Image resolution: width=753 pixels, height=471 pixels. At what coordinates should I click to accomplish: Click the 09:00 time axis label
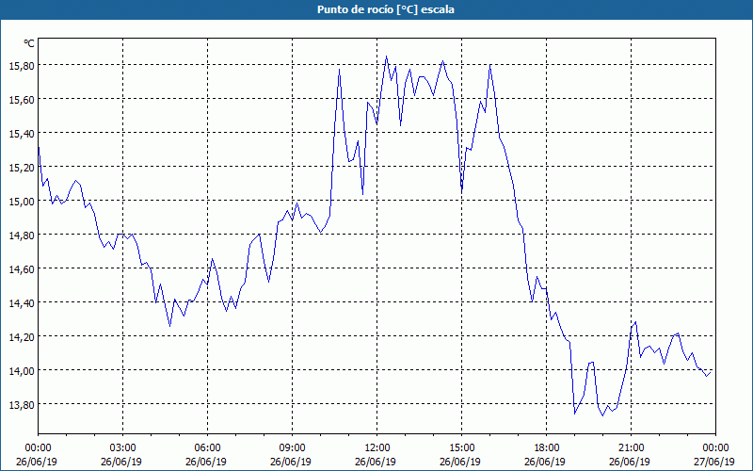293,448
